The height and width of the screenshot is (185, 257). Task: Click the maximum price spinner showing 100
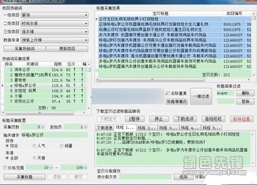coord(74,168)
